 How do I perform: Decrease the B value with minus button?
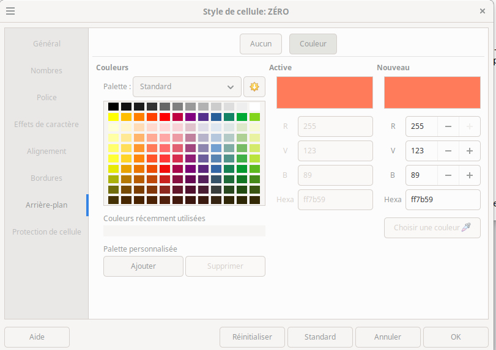point(448,175)
